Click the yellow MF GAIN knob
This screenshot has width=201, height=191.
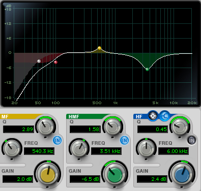[x=48, y=175]
